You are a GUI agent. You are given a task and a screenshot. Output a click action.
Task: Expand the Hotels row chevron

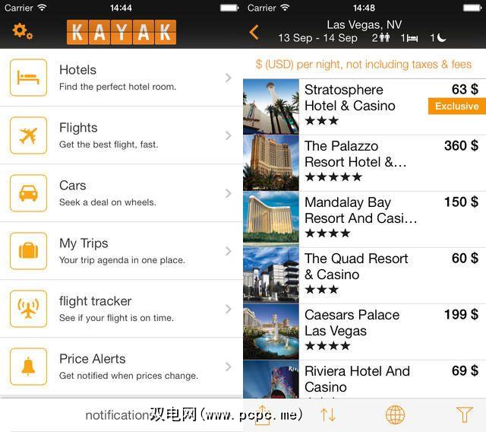click(229, 78)
